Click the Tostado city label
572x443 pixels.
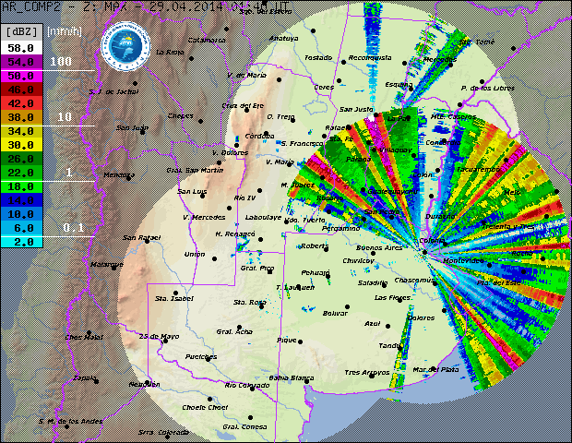[318, 57]
